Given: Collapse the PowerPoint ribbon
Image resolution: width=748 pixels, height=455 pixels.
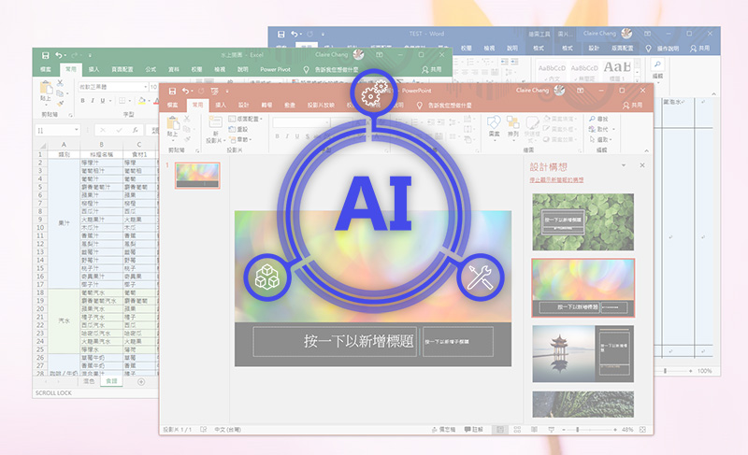Looking at the screenshot, I should tap(646, 151).
